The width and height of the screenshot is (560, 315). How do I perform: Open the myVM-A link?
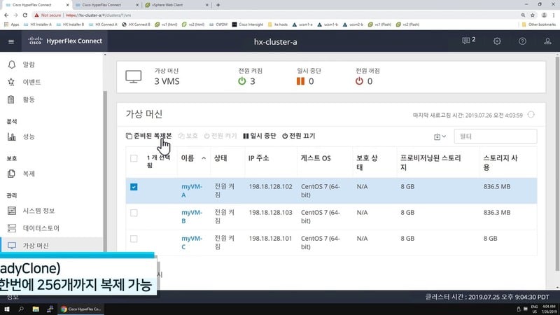pos(192,190)
